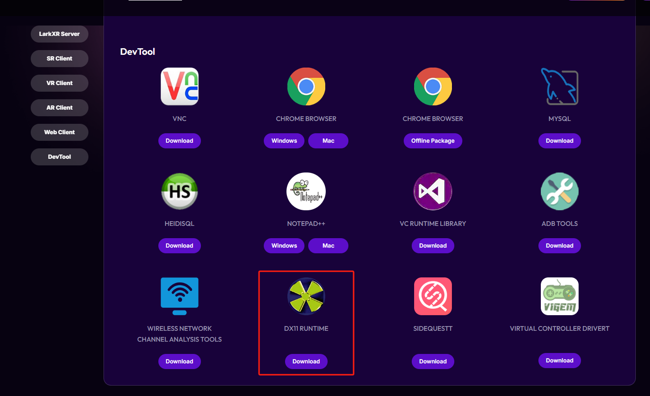This screenshot has width=650, height=396.
Task: Click the VNC label text
Action: coord(180,119)
